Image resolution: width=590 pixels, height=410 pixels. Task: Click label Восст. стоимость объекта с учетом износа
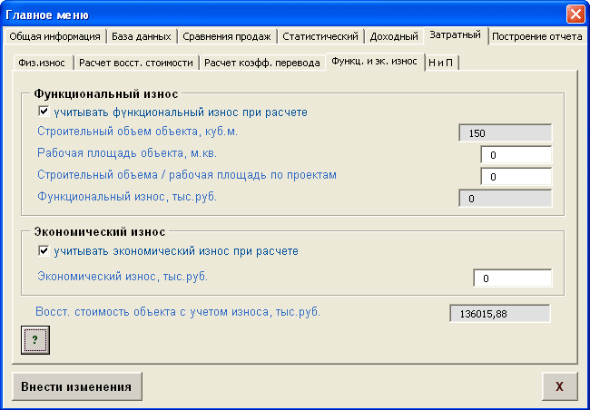pyautogui.click(x=178, y=312)
